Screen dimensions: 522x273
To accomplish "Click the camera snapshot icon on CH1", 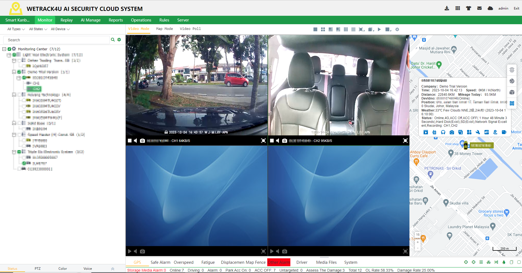I will [142, 141].
